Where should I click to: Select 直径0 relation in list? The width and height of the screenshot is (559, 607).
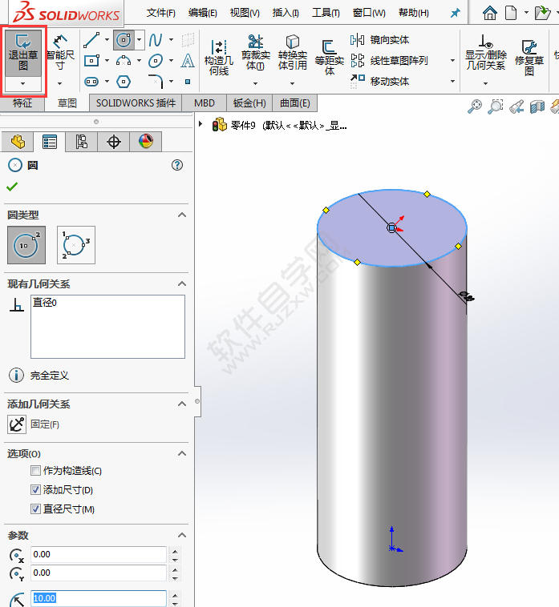[x=45, y=303]
